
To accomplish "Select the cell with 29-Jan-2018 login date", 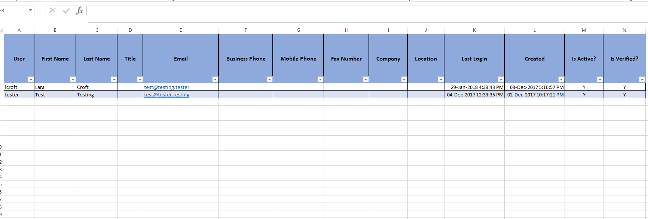I will point(474,87).
